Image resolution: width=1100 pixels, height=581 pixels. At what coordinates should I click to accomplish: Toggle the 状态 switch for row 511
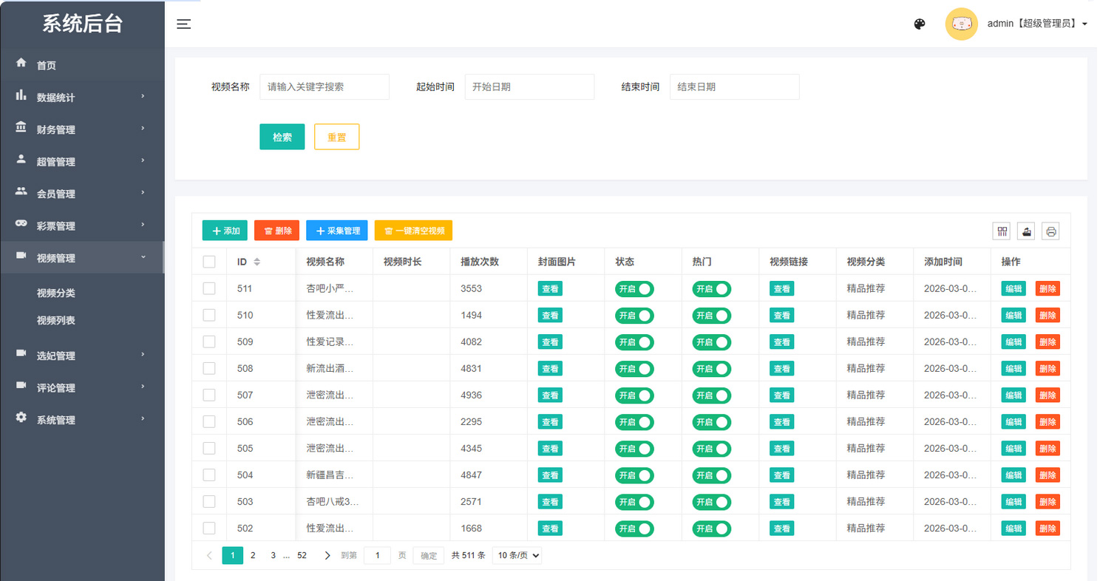coord(634,289)
